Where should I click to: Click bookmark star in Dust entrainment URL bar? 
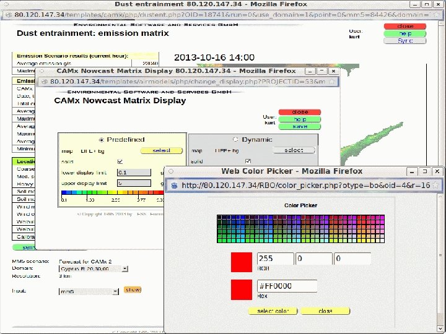coord(437,15)
